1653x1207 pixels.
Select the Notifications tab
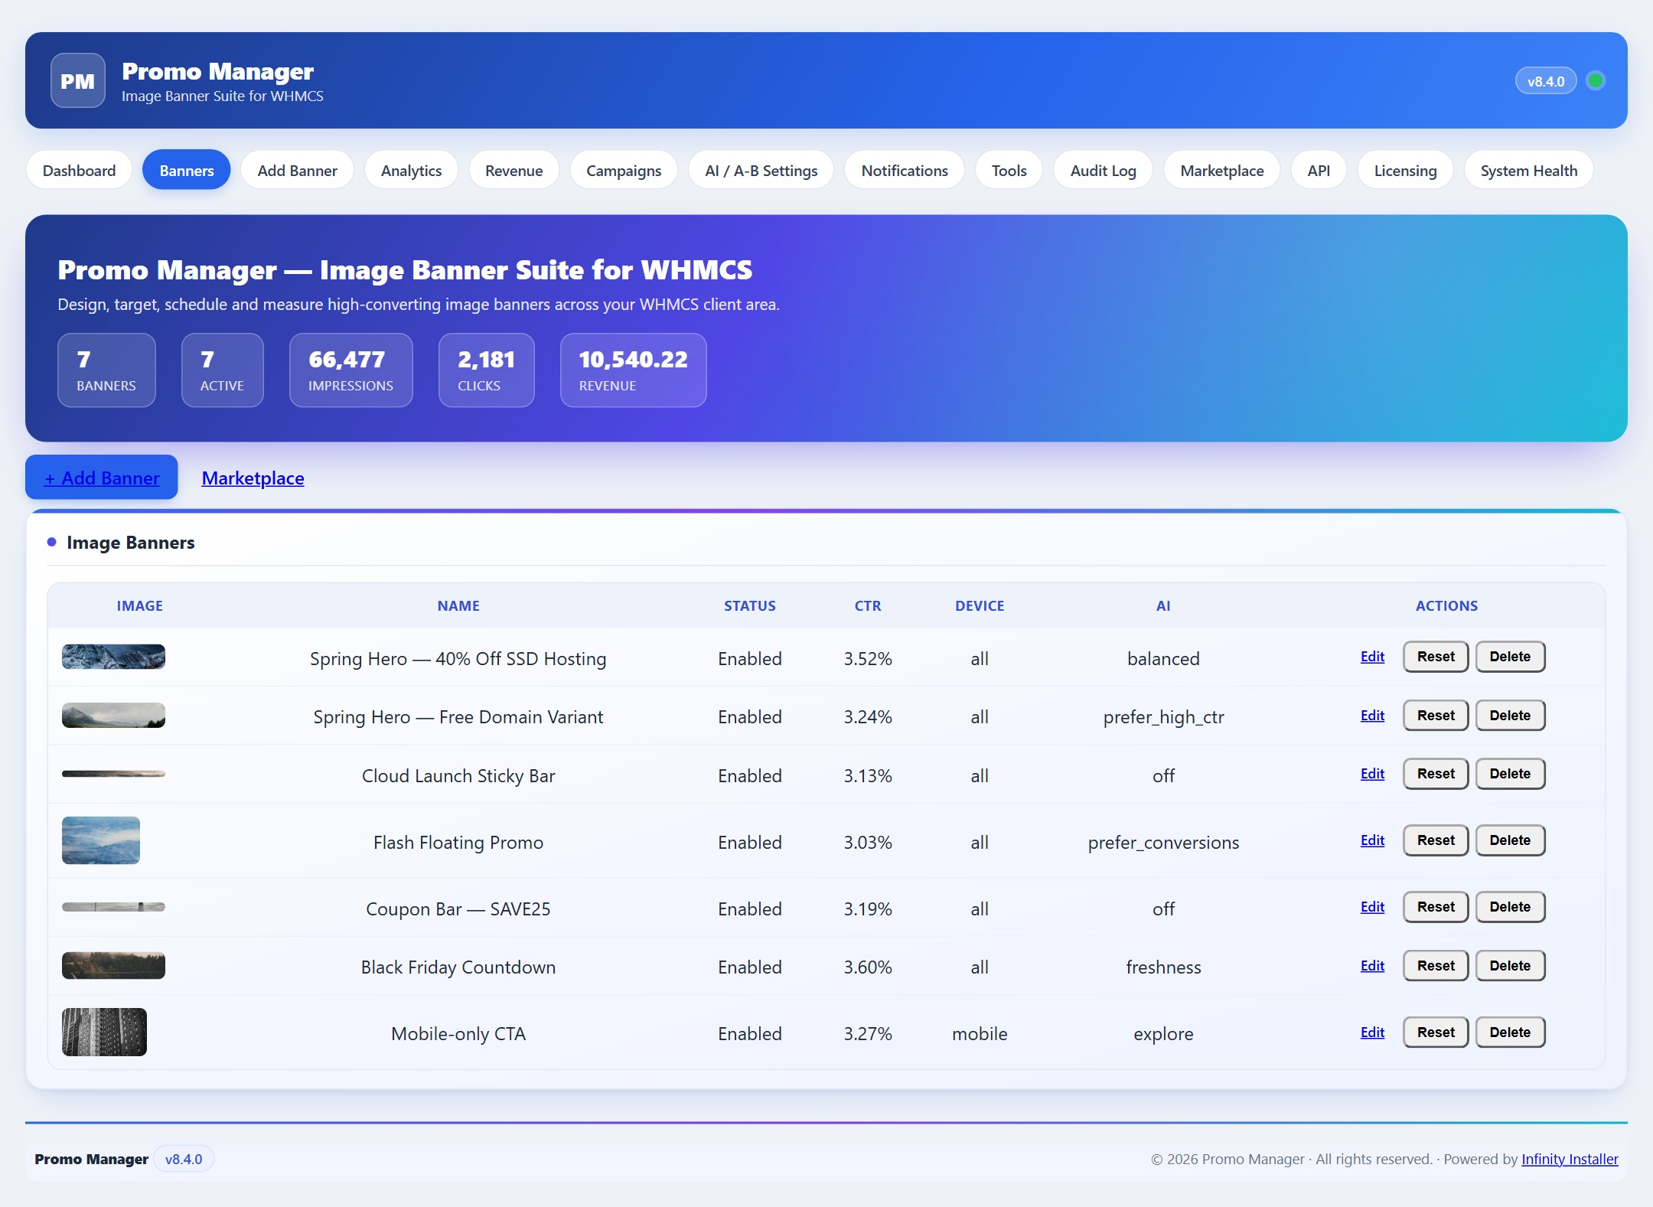pos(905,170)
